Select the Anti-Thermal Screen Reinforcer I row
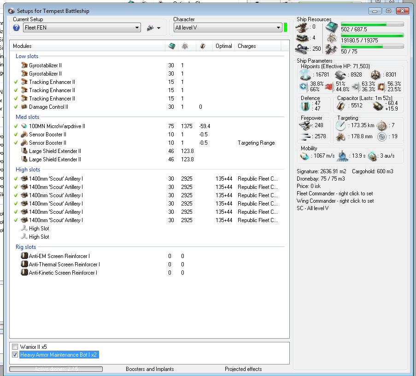The height and width of the screenshot is (376, 416). (x=148, y=264)
